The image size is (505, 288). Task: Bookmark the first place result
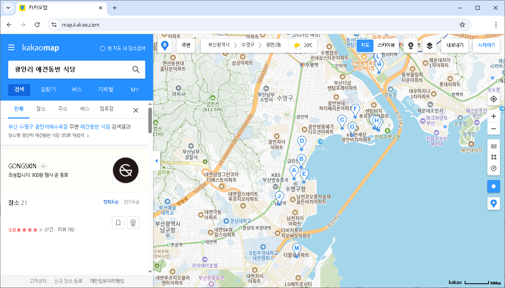coord(118,222)
